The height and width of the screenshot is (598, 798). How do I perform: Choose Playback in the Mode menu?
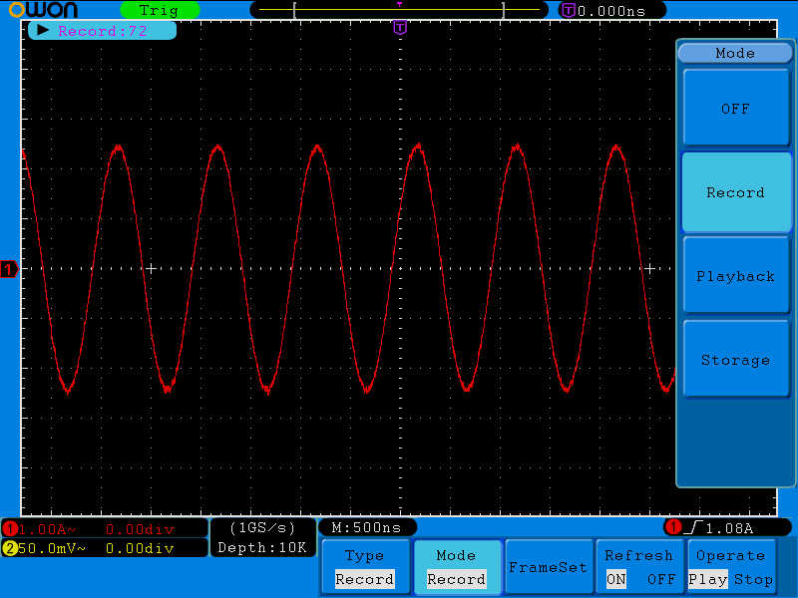735,276
